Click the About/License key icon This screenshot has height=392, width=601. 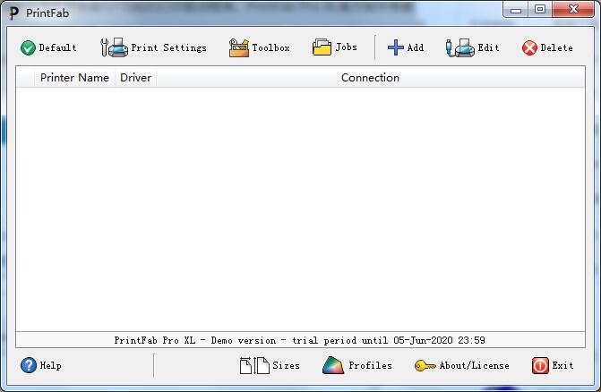[x=425, y=365]
